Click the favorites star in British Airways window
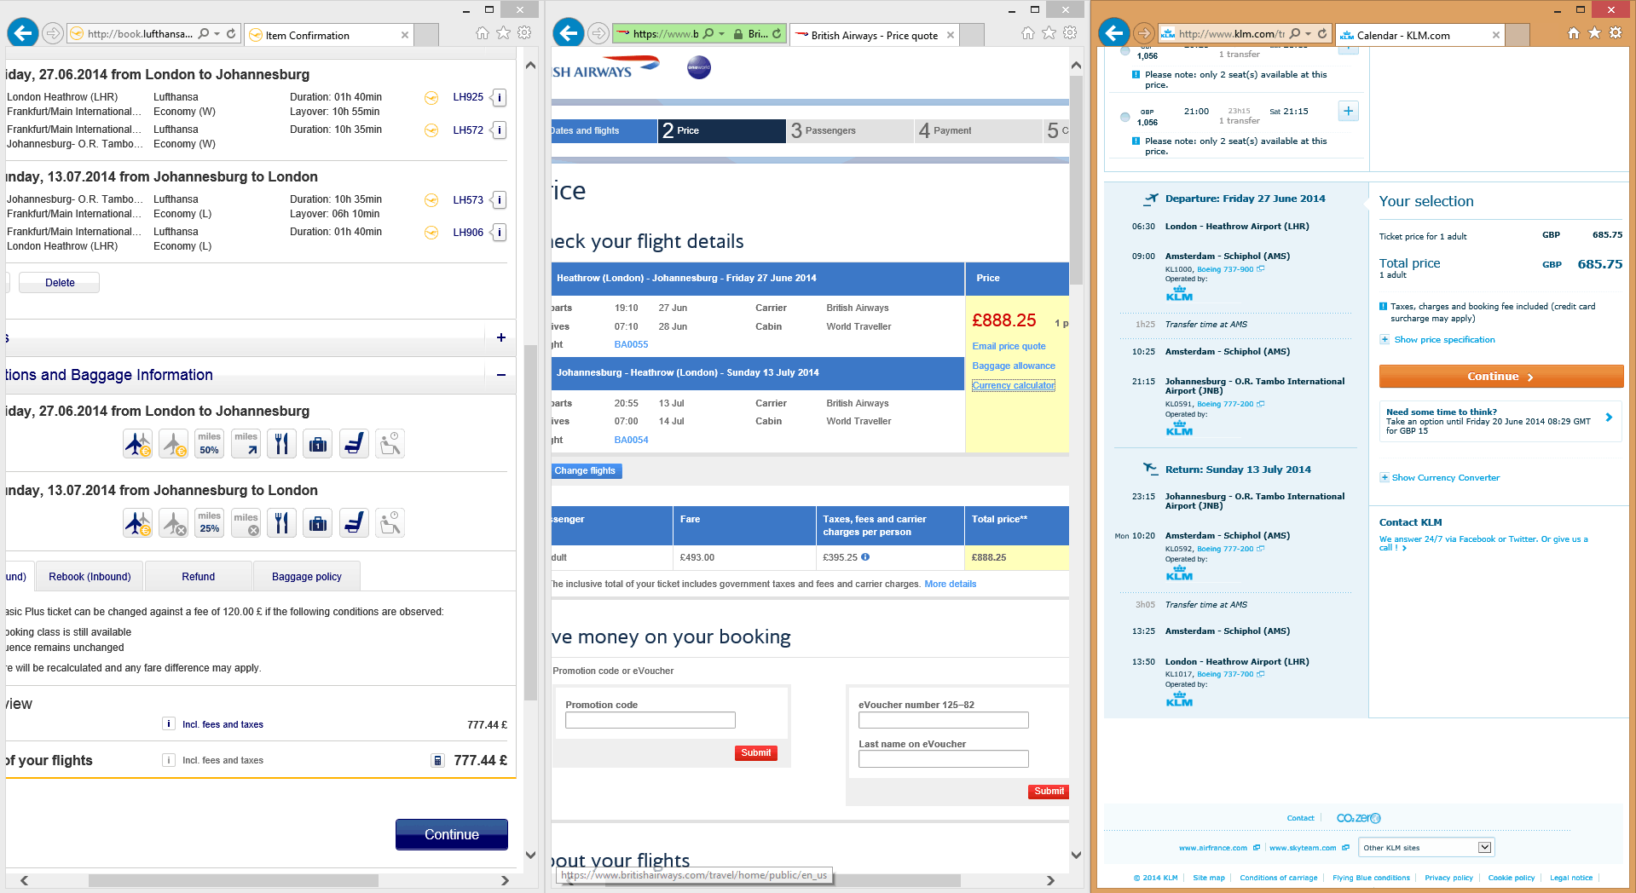This screenshot has height=893, width=1636. (x=1049, y=33)
